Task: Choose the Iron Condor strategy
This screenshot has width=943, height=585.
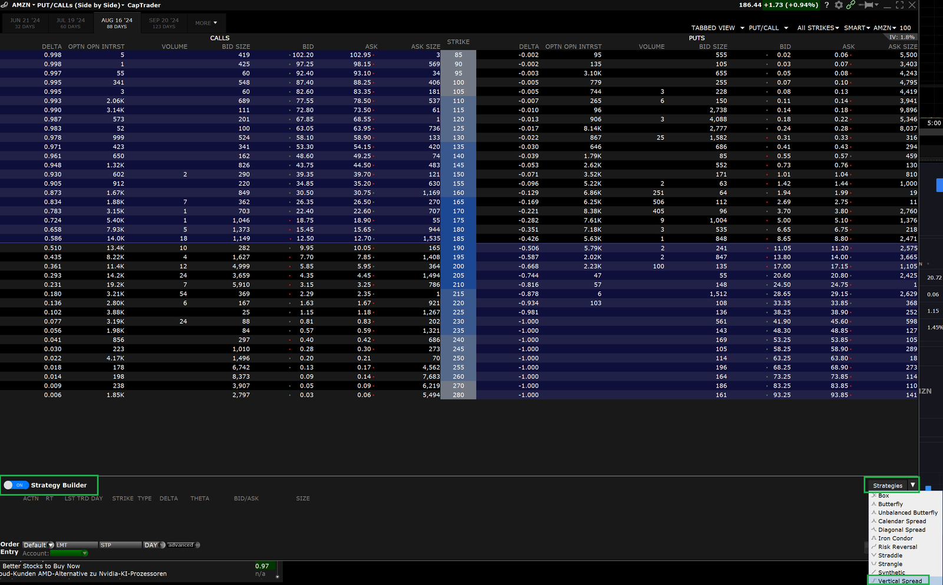Action: click(x=895, y=538)
